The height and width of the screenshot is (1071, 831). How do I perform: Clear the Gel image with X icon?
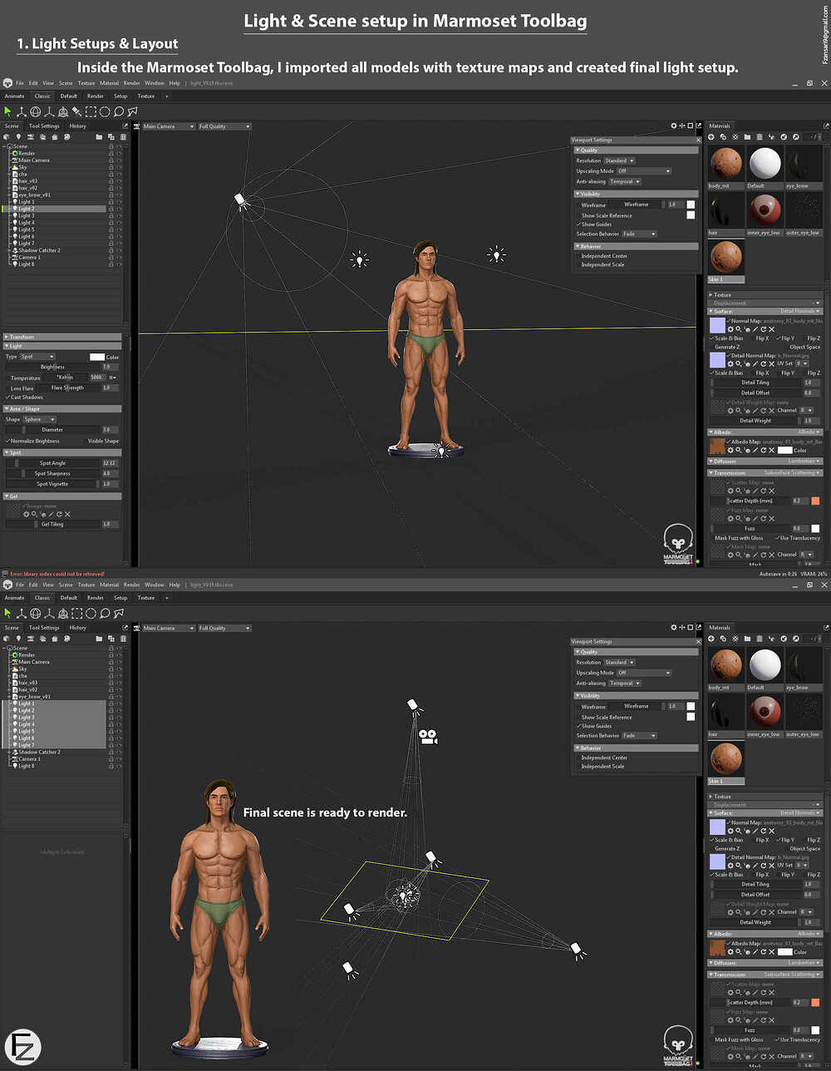click(66, 514)
